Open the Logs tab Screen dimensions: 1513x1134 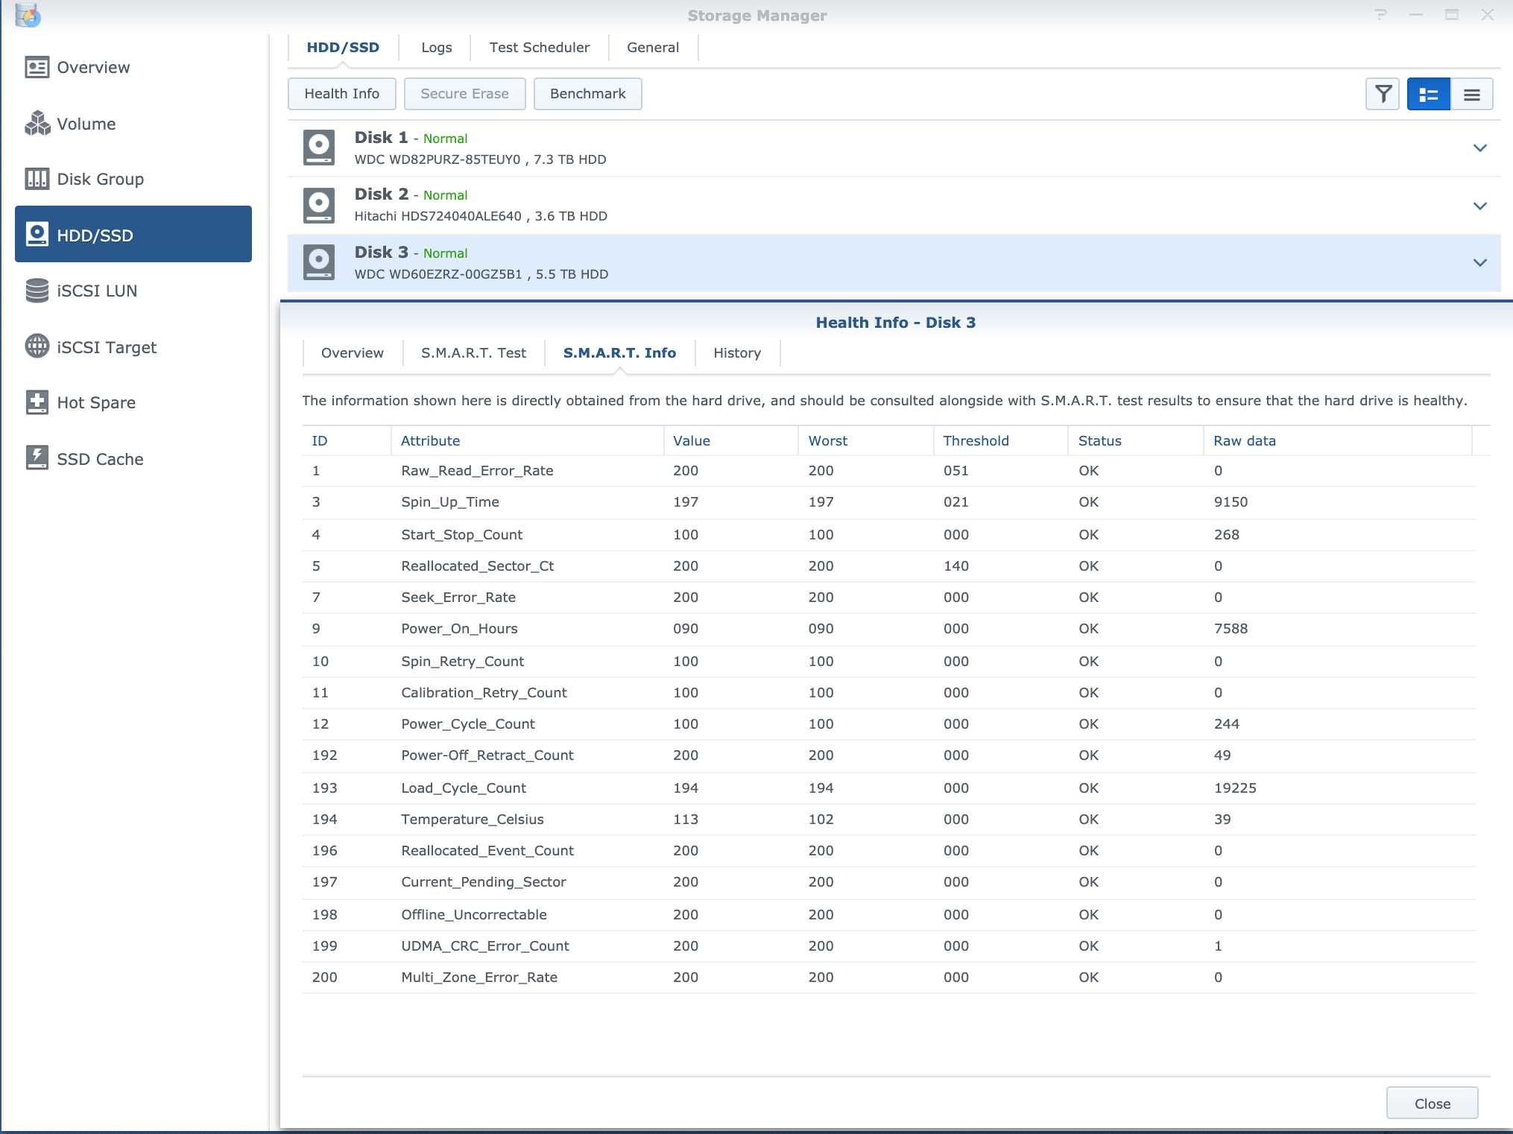(x=436, y=48)
